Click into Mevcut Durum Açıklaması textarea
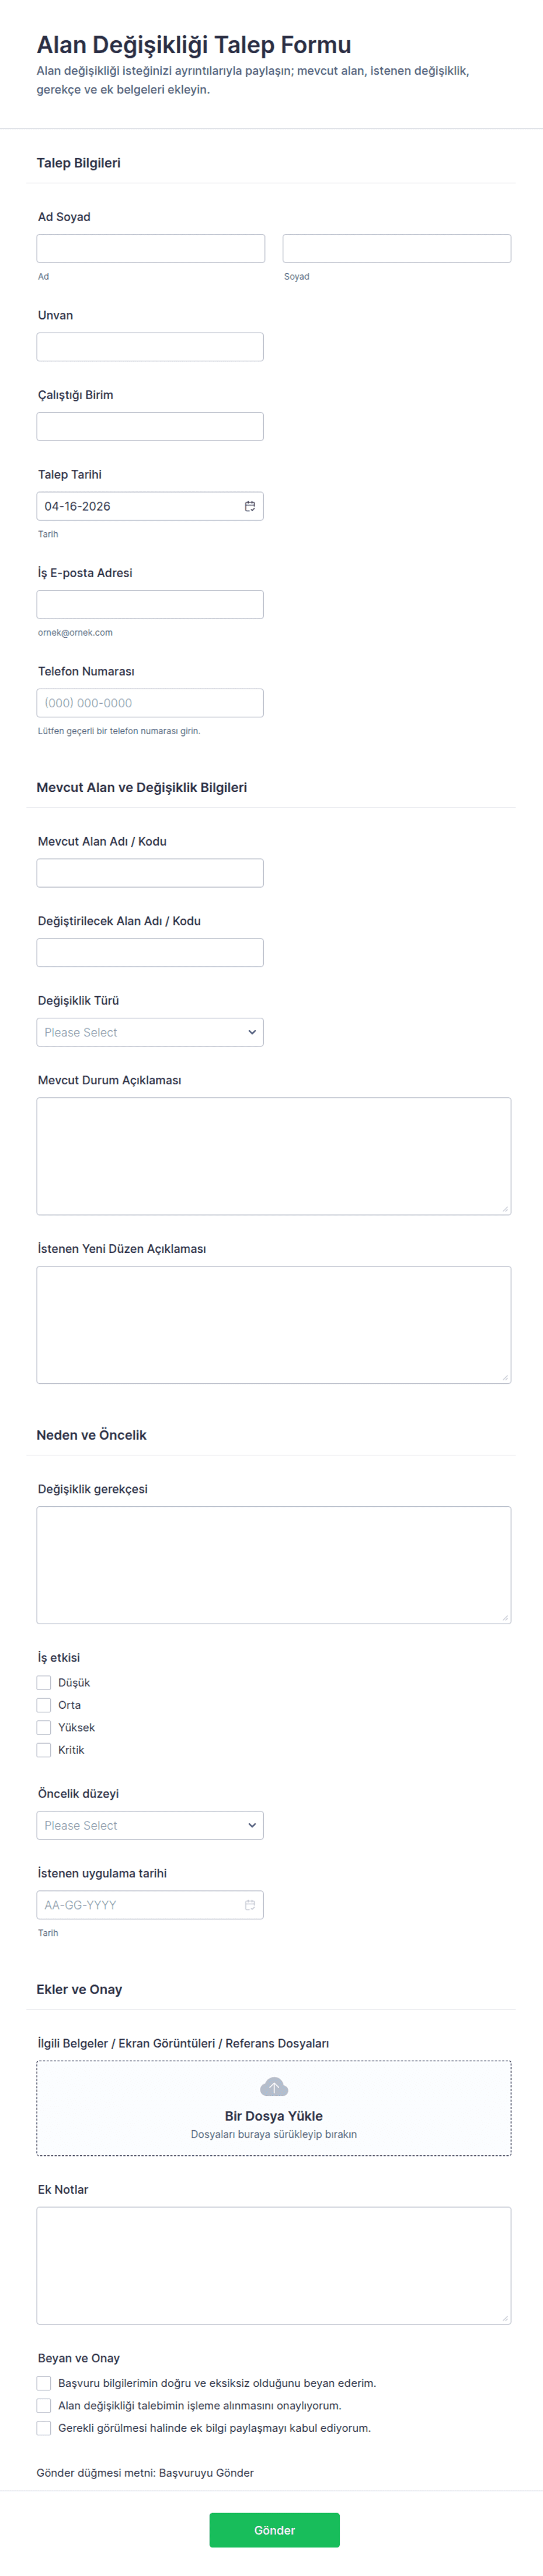The height and width of the screenshot is (2576, 543). pos(273,1156)
